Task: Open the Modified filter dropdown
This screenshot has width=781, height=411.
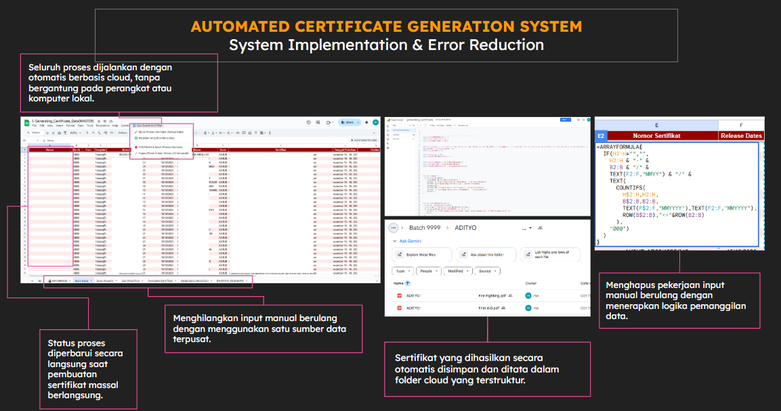Action: click(x=457, y=270)
